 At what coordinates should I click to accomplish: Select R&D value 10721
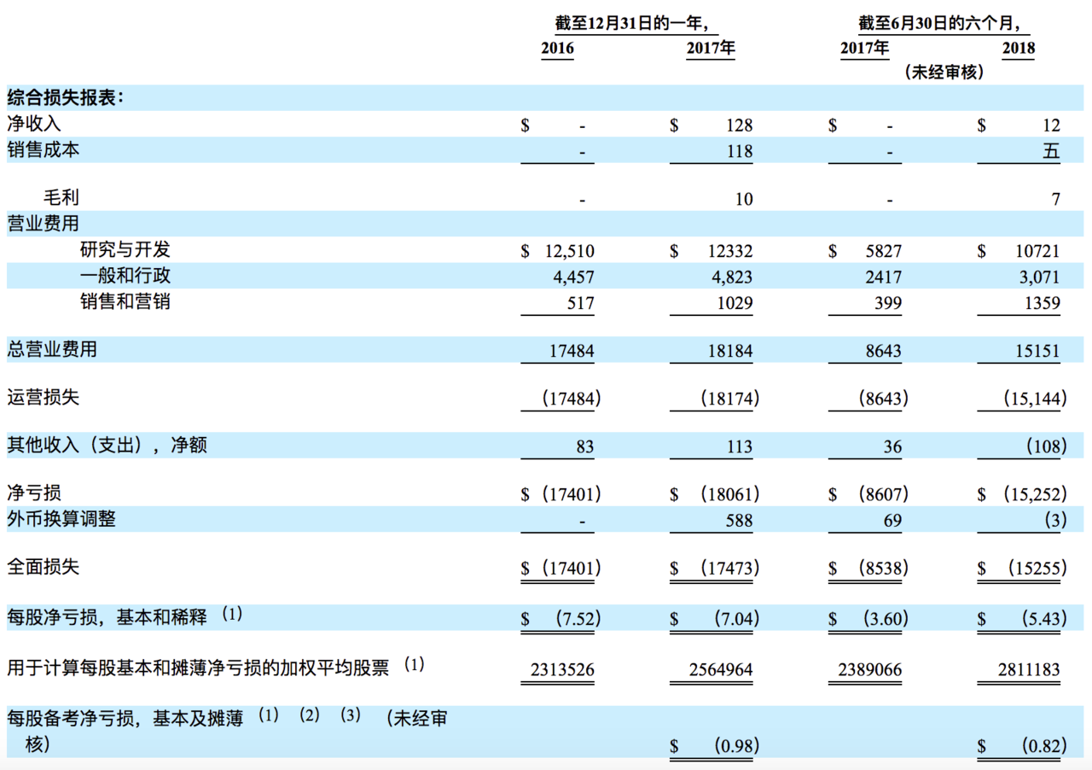[x=1037, y=252]
